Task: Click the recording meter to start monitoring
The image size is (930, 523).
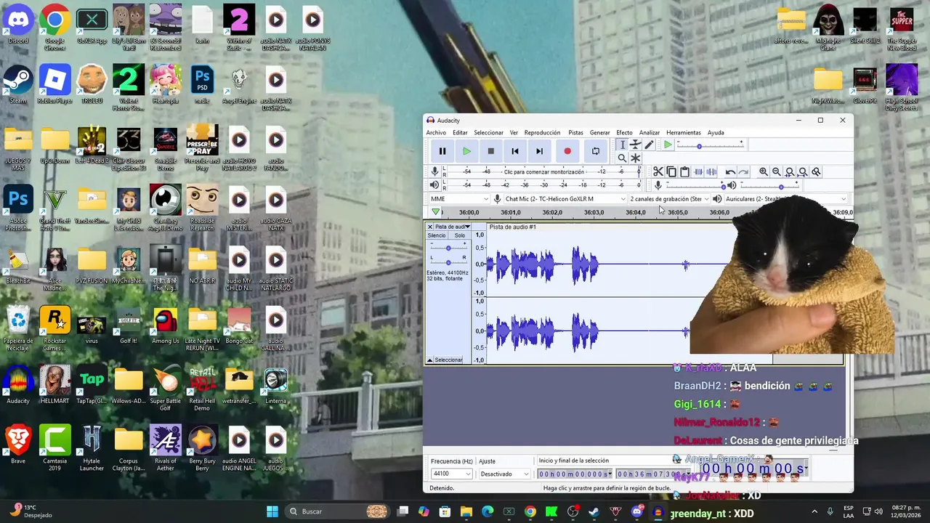Action: click(x=543, y=172)
